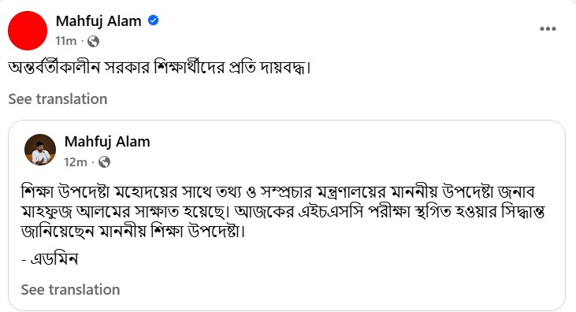Click See translation under the top caption
This screenshot has width=576, height=312.
click(x=58, y=99)
